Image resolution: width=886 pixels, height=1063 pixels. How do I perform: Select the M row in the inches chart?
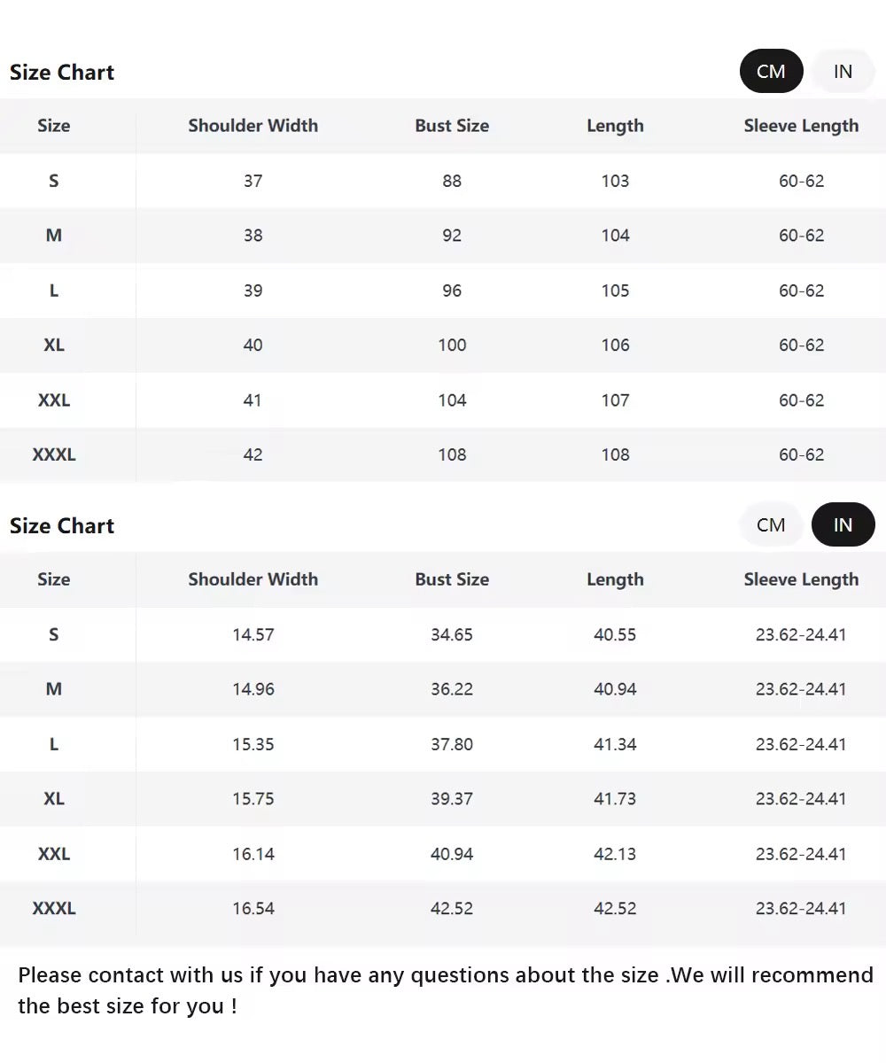(54, 689)
